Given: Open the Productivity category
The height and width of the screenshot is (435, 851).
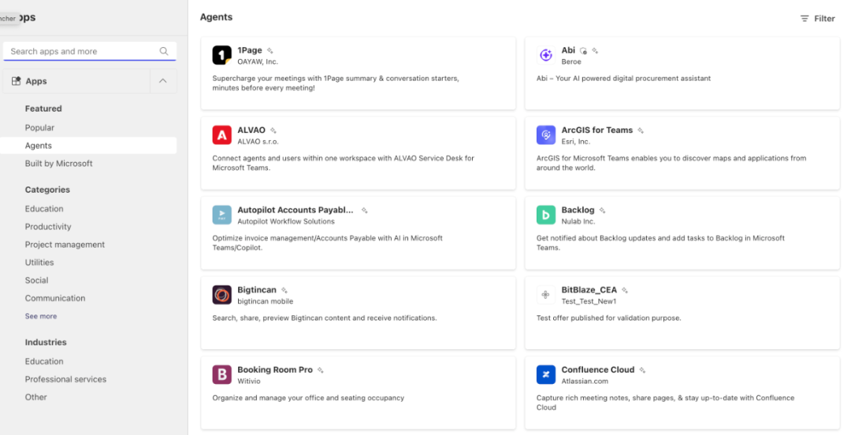Looking at the screenshot, I should click(x=48, y=227).
